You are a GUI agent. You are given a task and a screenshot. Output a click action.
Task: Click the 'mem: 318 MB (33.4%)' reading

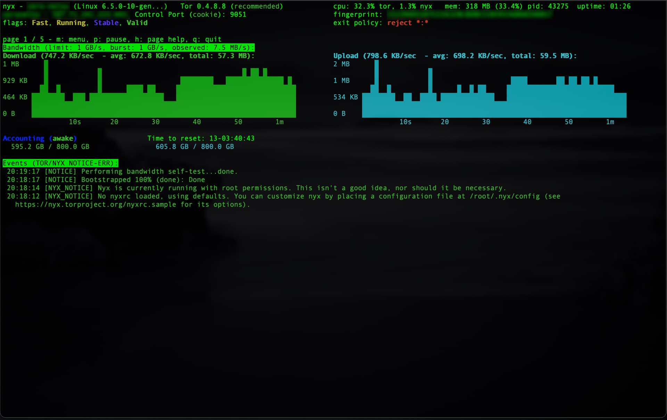(484, 6)
